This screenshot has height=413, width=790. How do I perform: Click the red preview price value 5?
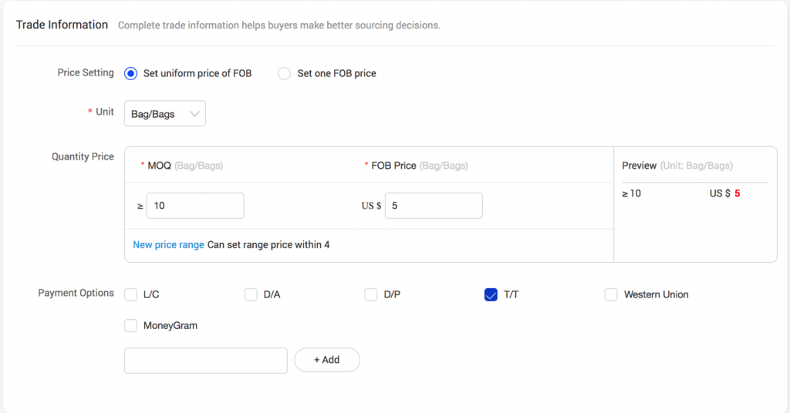click(x=737, y=193)
